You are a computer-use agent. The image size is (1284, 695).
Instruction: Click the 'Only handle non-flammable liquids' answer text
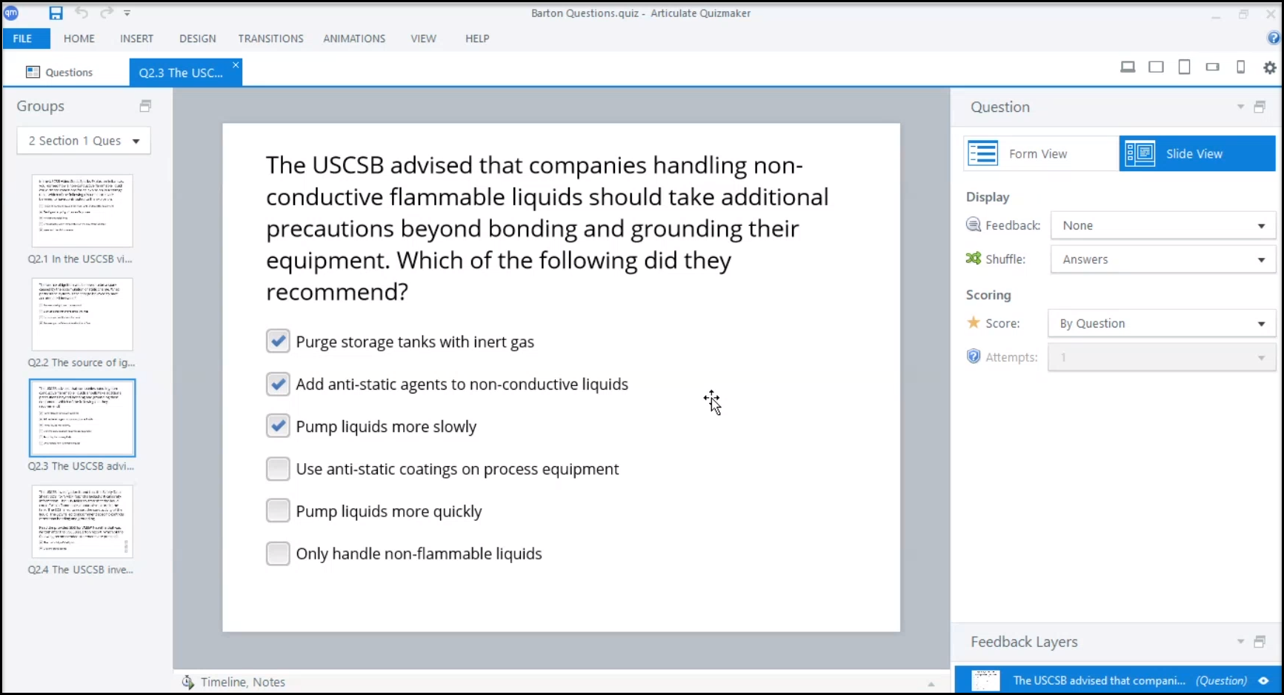pyautogui.click(x=419, y=554)
